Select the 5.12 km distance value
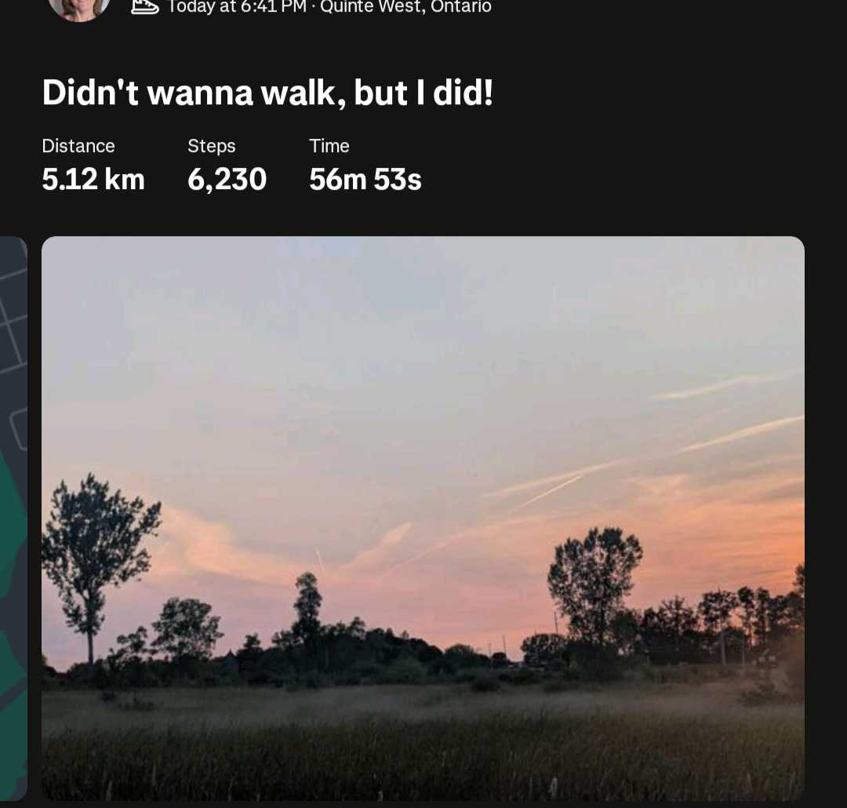This screenshot has height=808, width=847. pos(93,180)
